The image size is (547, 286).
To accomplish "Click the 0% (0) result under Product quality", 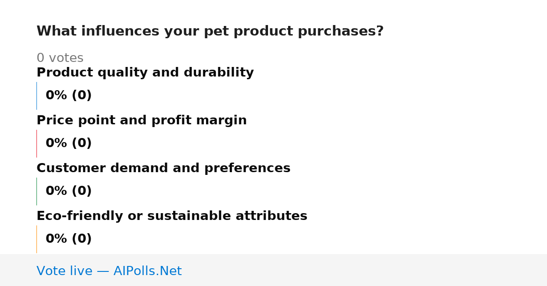I will point(69,96).
